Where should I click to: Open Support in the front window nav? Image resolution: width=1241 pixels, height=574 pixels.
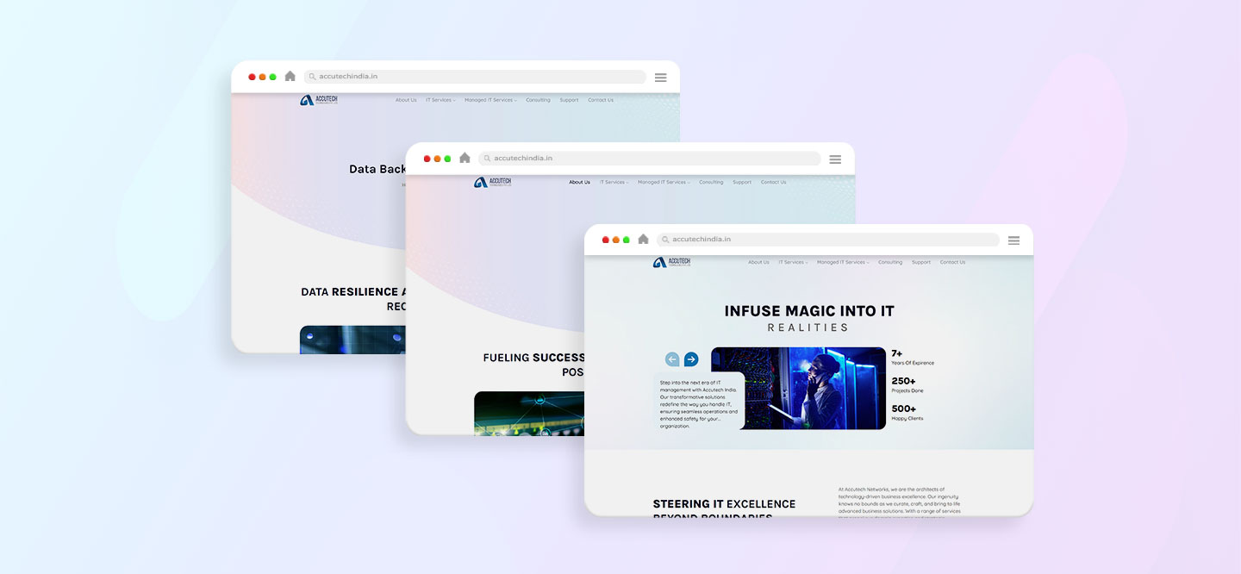click(921, 262)
